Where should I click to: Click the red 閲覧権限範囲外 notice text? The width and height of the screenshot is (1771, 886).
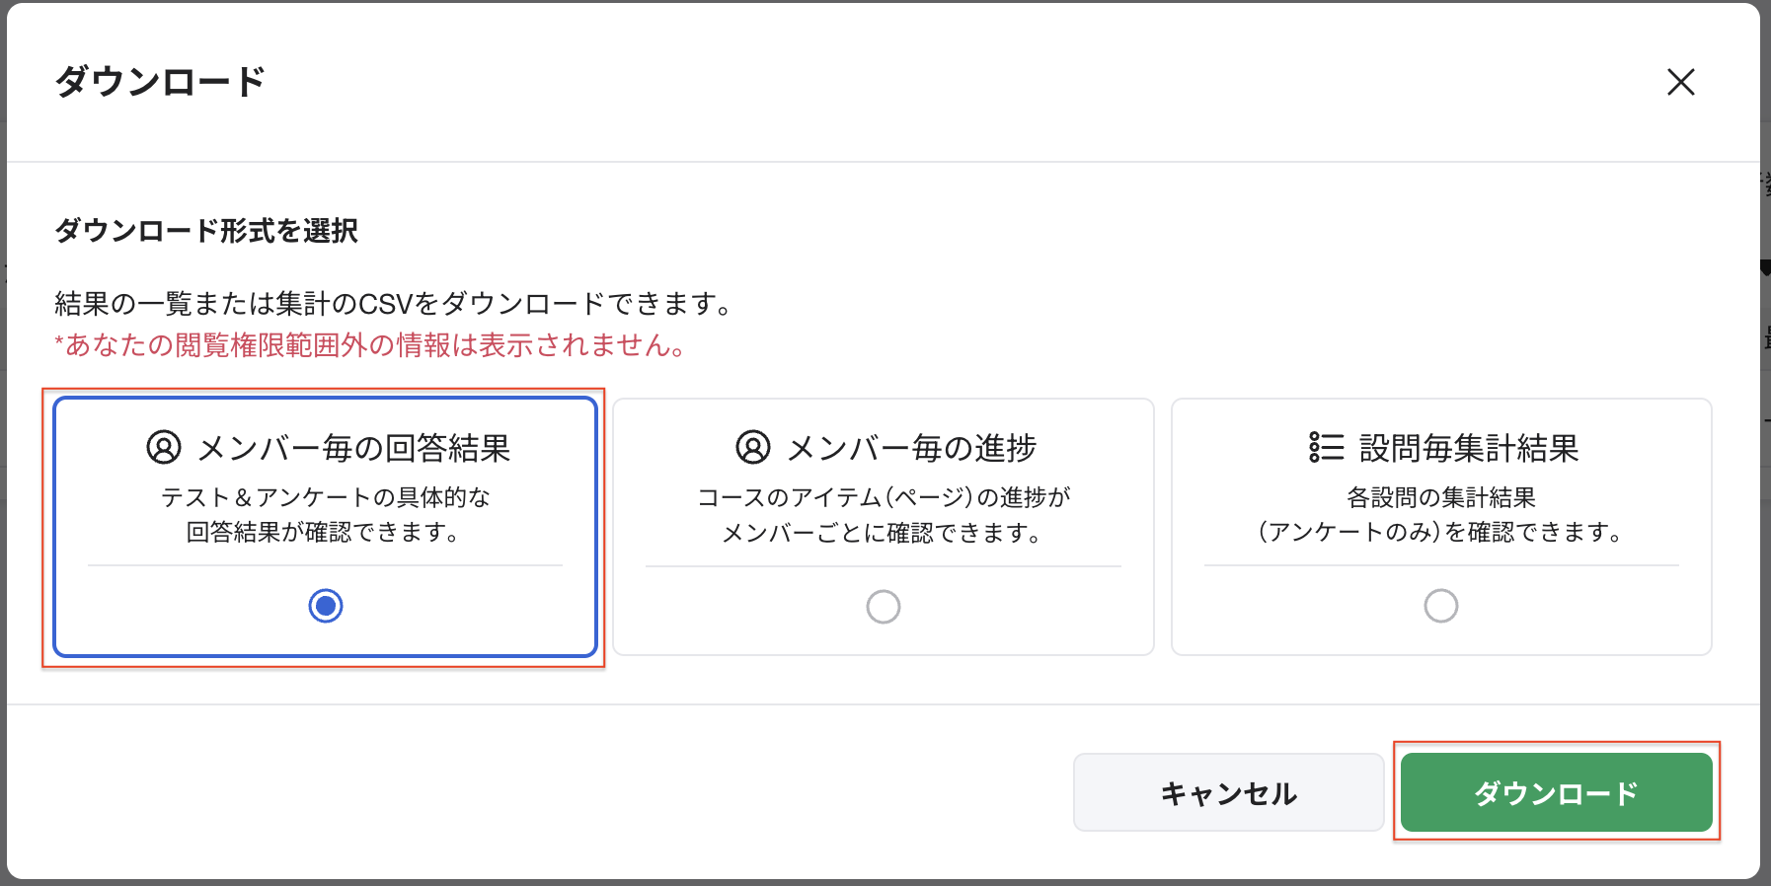(370, 345)
